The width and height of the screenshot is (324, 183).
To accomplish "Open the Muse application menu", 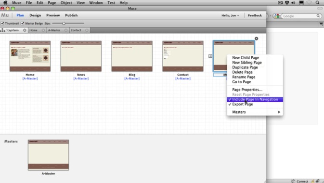I will 16,3.
